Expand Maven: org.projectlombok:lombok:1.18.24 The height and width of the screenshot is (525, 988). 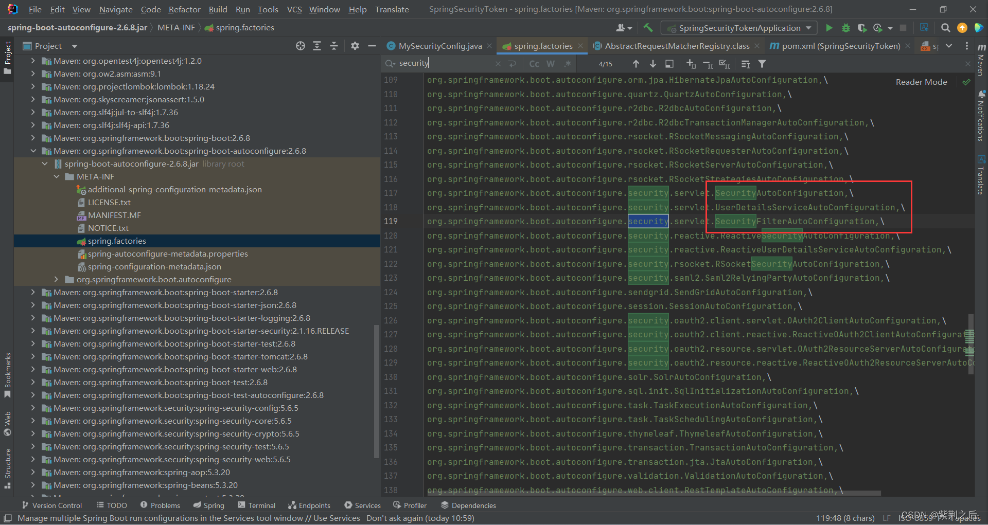coord(33,86)
